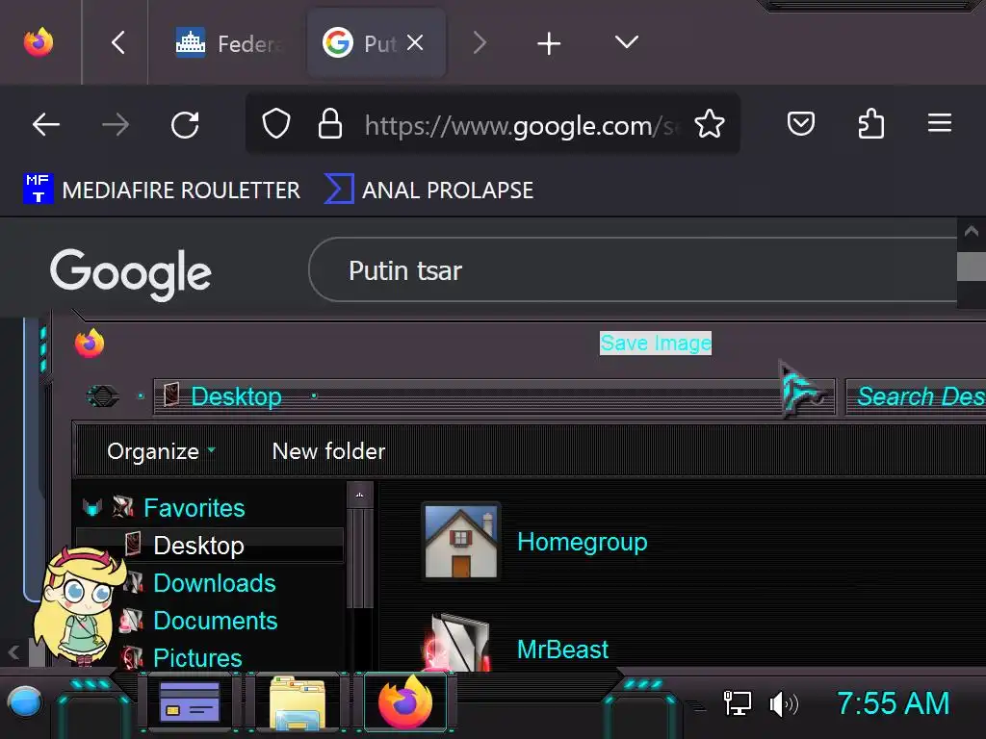This screenshot has height=739, width=986.
Task: Open Downloads in the navigation pane
Action: point(215,583)
